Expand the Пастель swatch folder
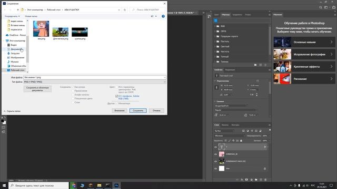 tap(215, 41)
